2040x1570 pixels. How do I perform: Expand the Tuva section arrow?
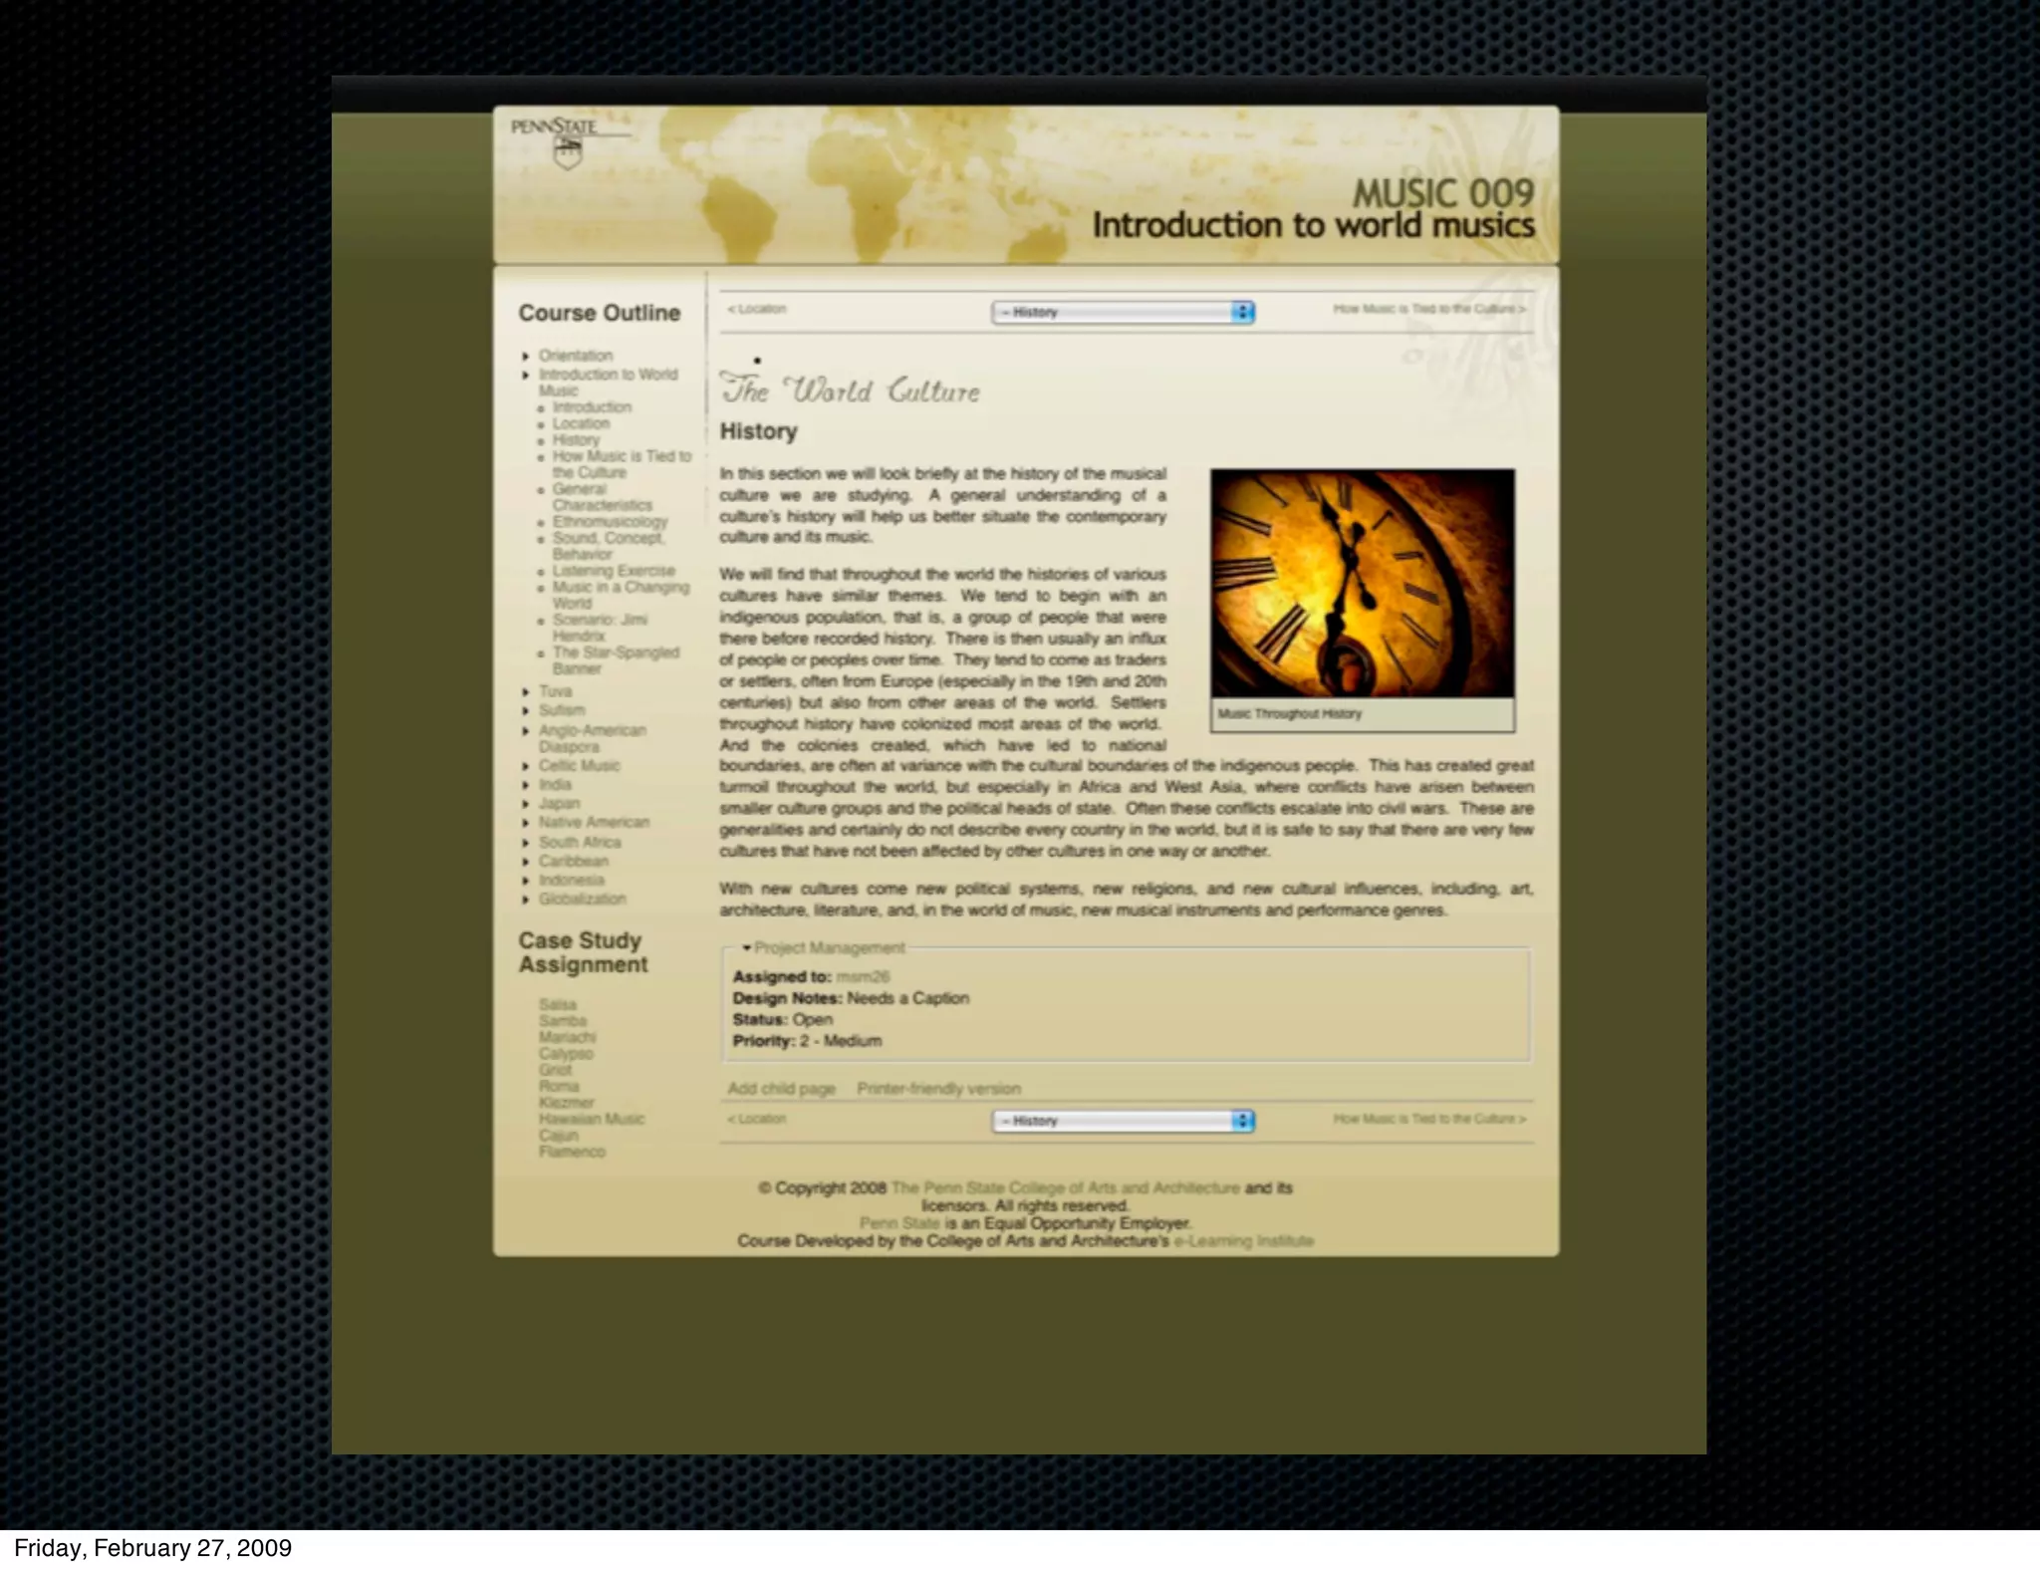pos(526,691)
